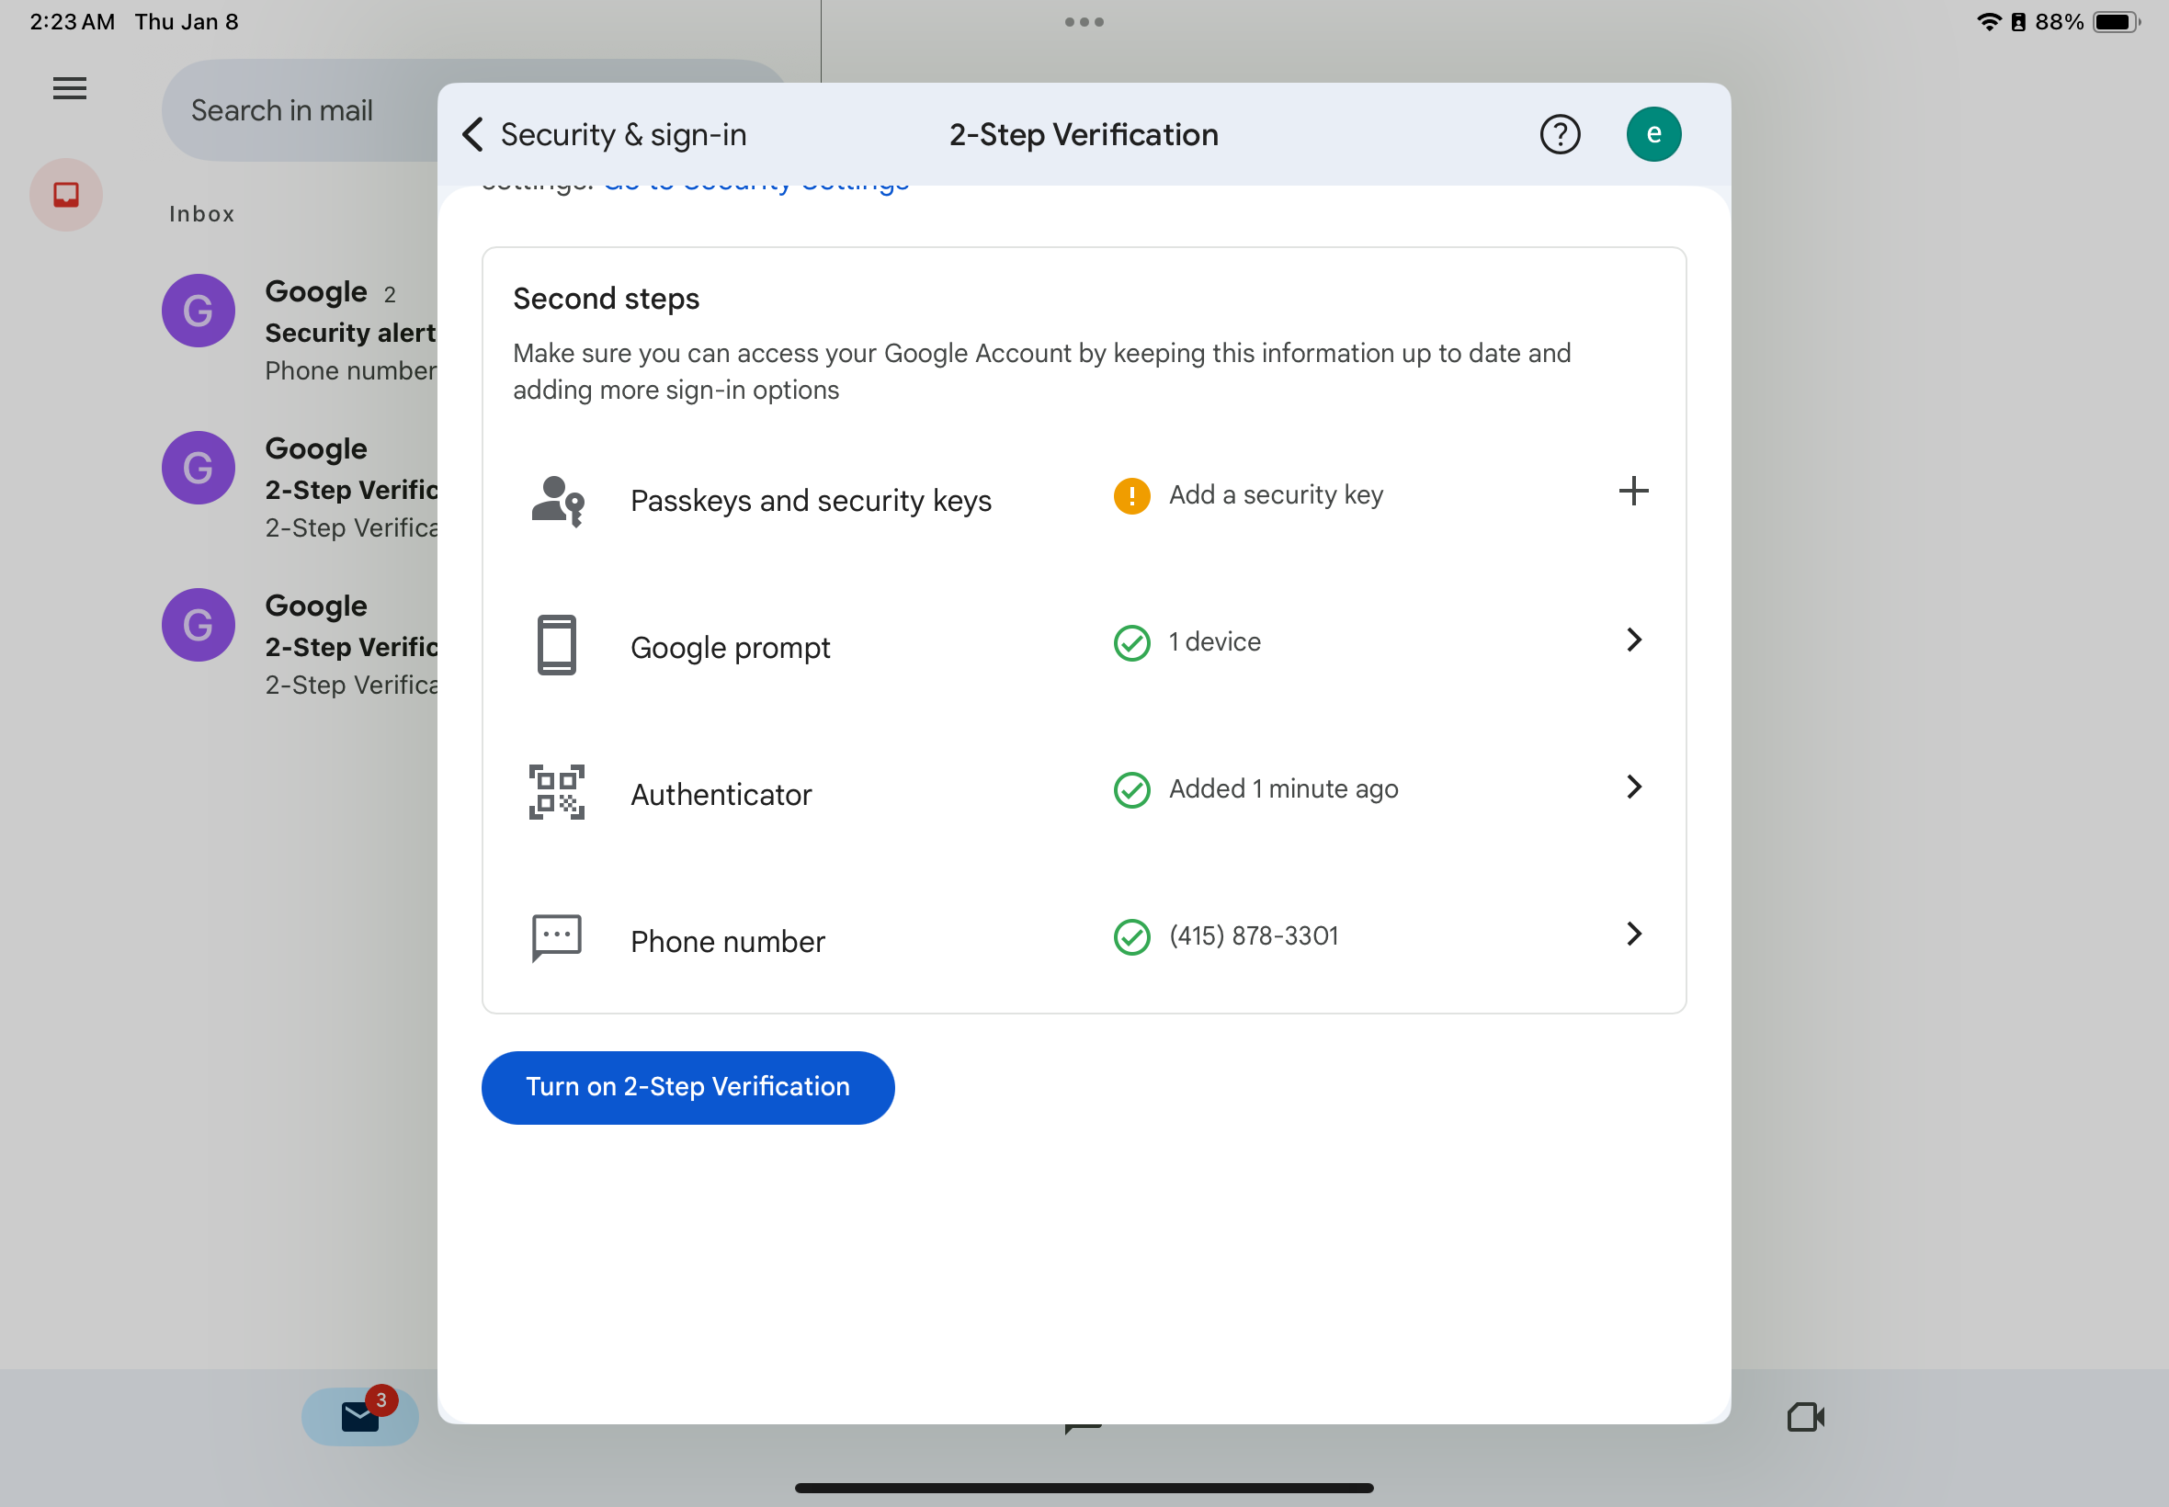Click the 1 device status text
Viewport: 2169px width, 1507px height.
click(1214, 642)
